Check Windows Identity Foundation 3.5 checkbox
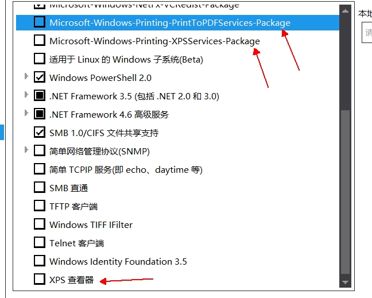 point(40,261)
